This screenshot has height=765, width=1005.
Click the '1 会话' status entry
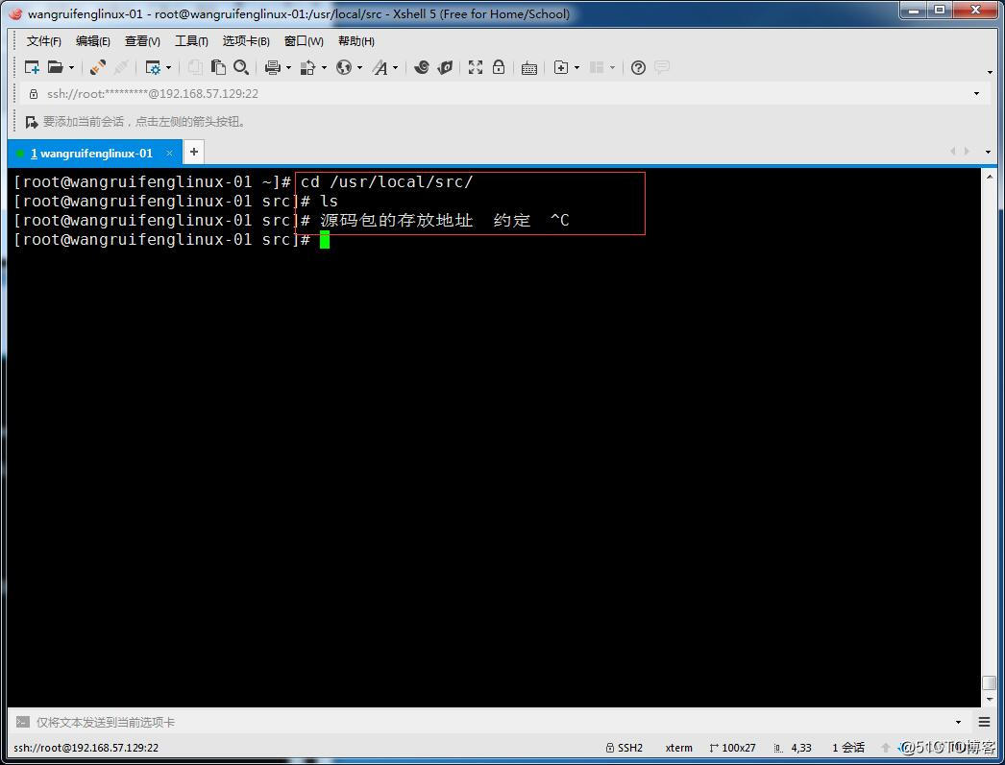coord(848,747)
